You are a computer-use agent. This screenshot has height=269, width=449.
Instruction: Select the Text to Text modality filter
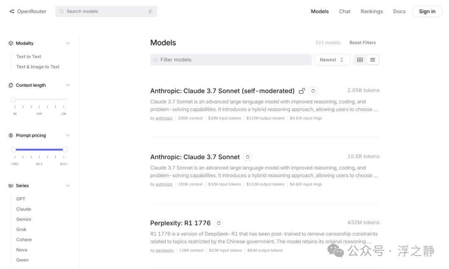(x=29, y=56)
